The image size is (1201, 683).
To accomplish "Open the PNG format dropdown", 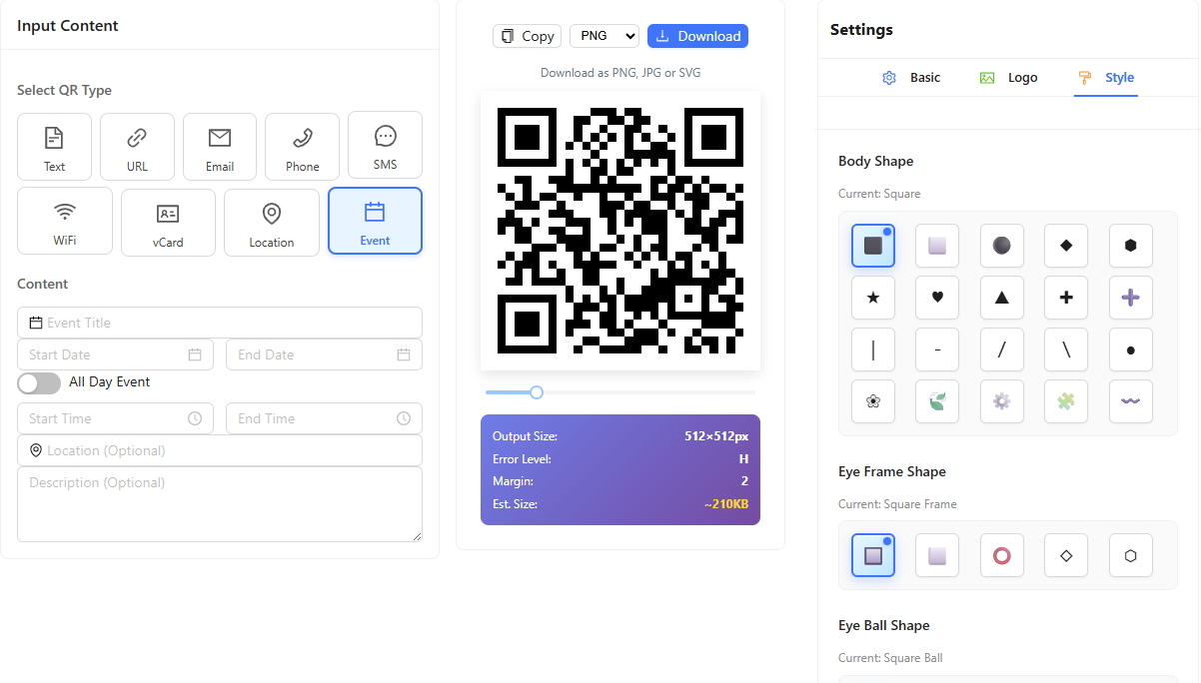I will [604, 36].
